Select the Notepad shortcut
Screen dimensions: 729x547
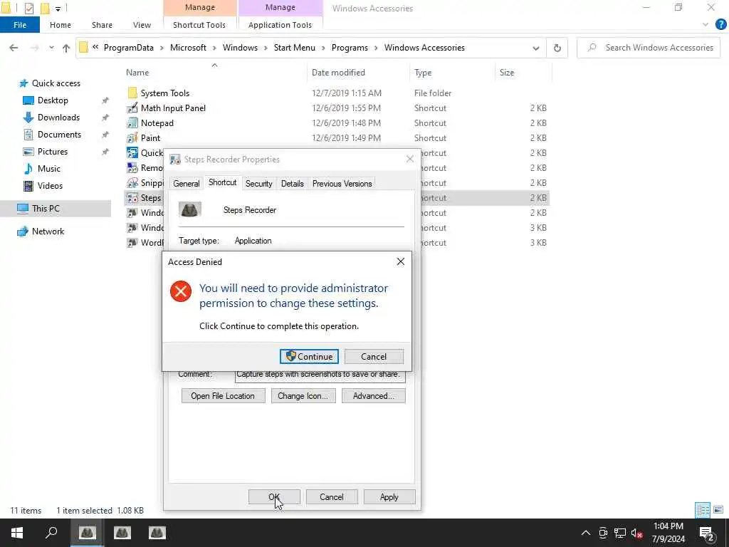(157, 123)
